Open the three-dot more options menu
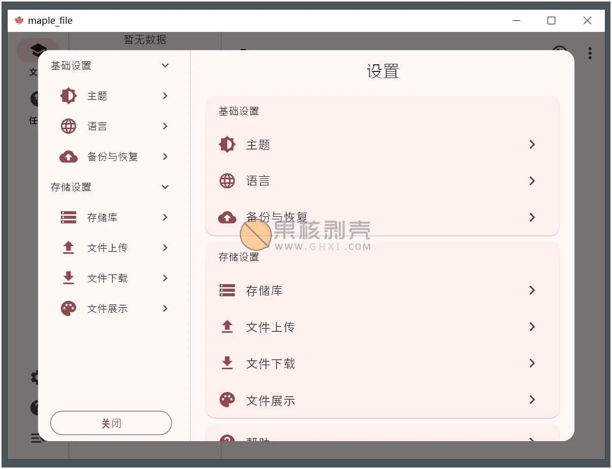The height and width of the screenshot is (469, 612). (590, 53)
